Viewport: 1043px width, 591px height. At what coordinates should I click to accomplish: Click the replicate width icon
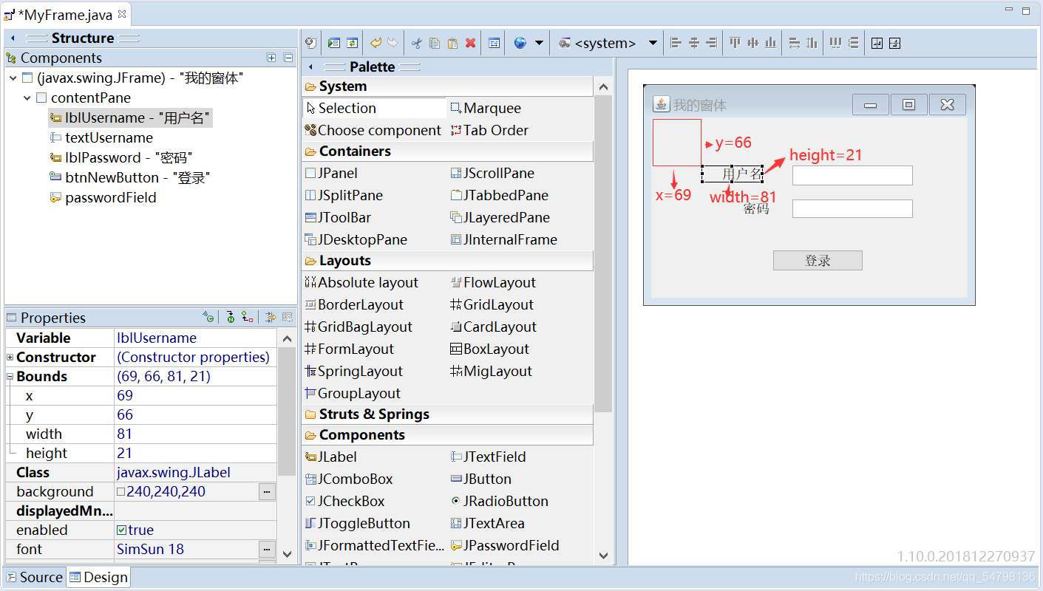[794, 44]
